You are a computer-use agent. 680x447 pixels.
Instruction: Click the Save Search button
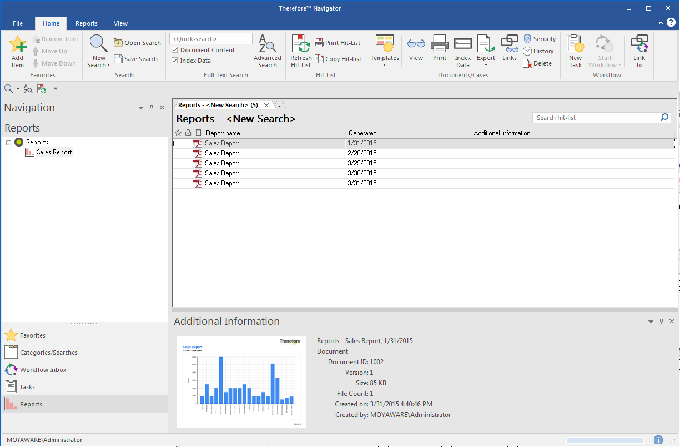[x=136, y=59]
